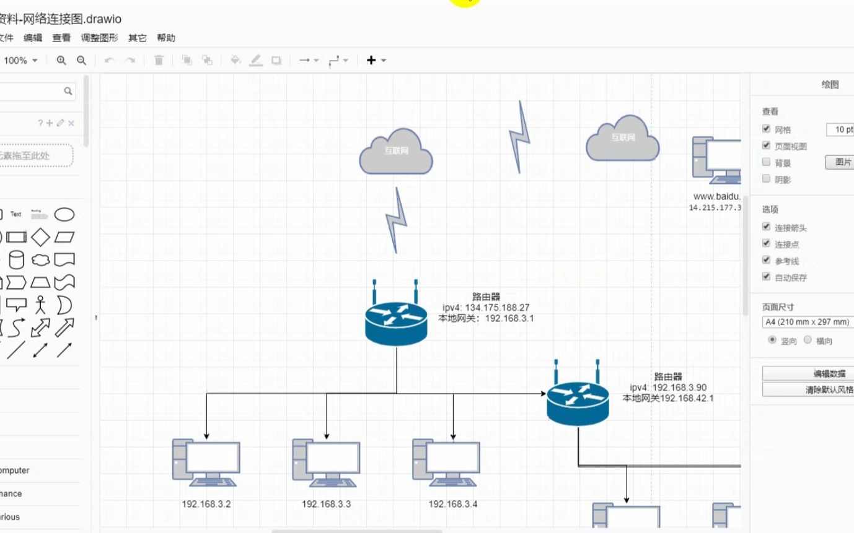Viewport: 854px width, 533px height.
Task: Click the text label 192.168.3.4
Action: click(x=453, y=504)
